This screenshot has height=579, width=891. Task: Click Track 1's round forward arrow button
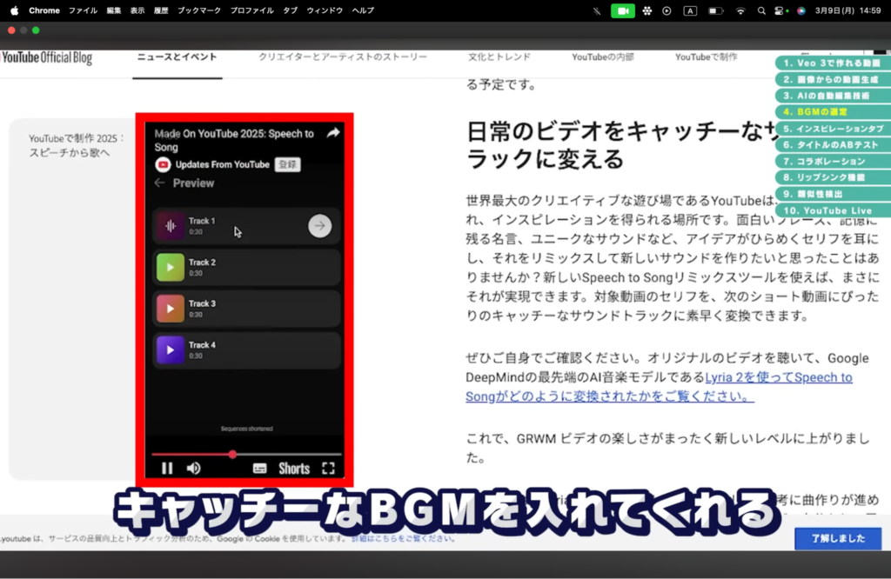point(320,226)
